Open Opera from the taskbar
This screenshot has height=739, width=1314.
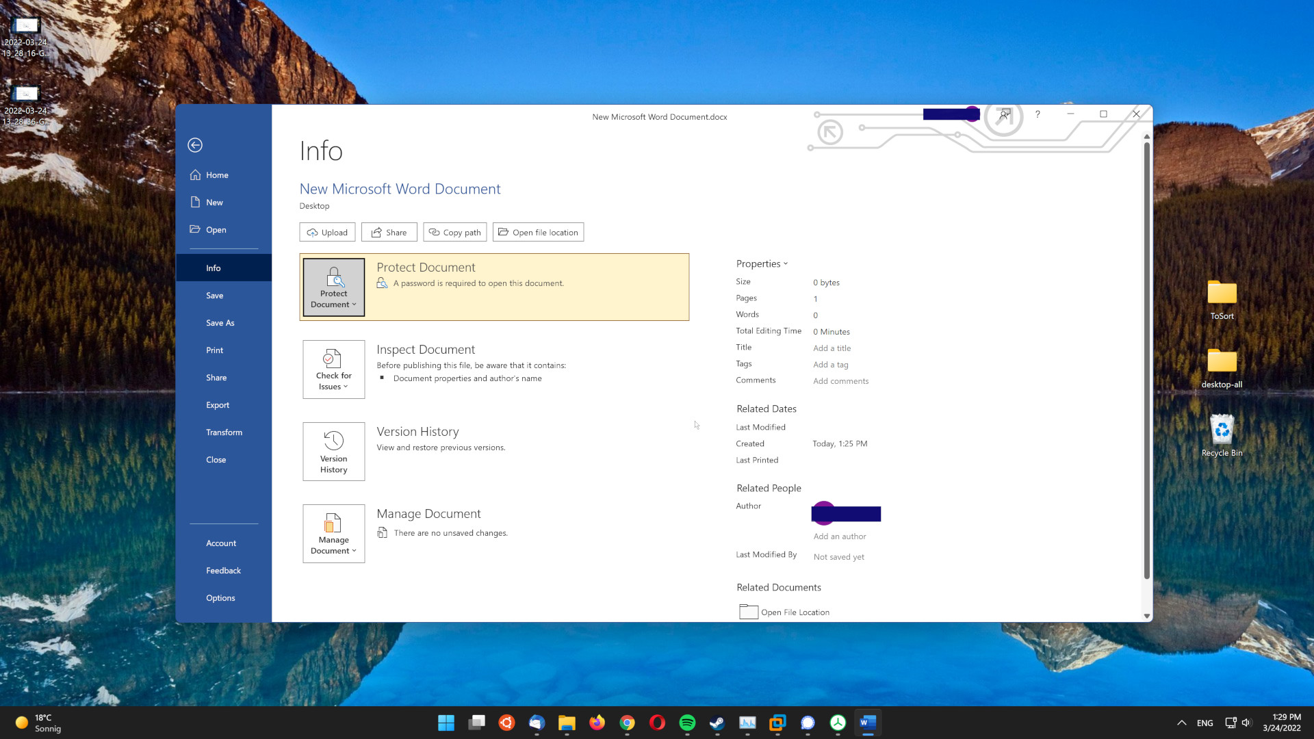tap(657, 723)
